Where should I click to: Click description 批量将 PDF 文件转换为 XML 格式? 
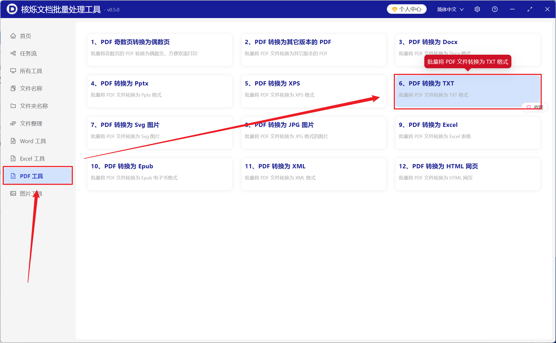(x=280, y=178)
